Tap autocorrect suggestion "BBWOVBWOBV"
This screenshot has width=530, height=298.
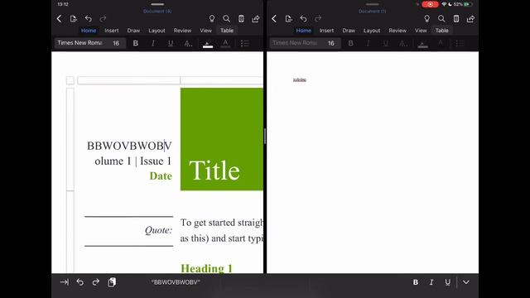(176, 282)
